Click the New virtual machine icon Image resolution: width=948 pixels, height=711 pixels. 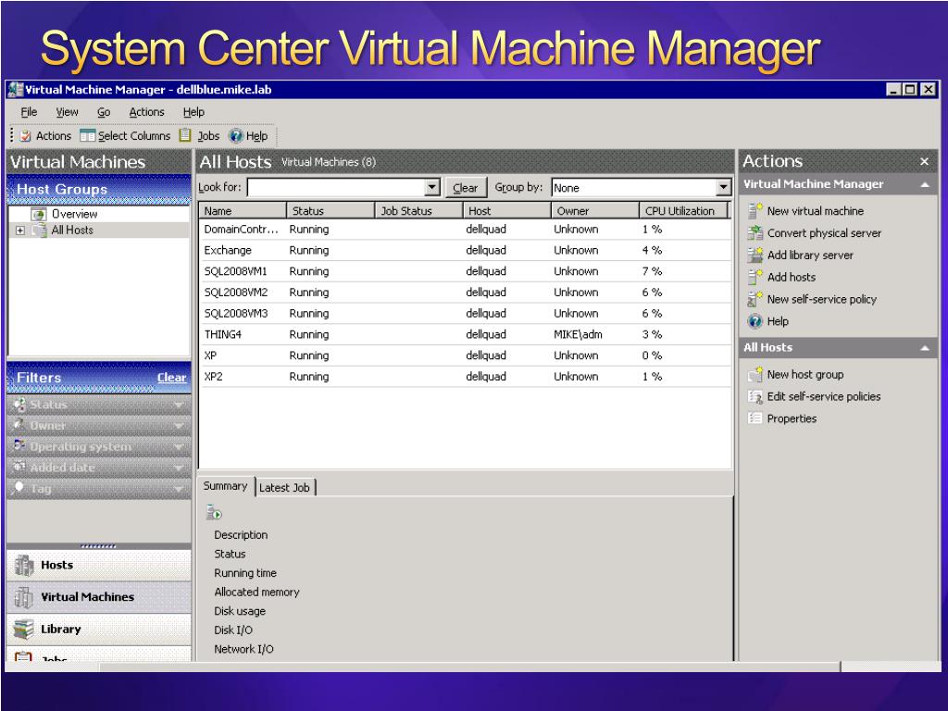pos(755,210)
